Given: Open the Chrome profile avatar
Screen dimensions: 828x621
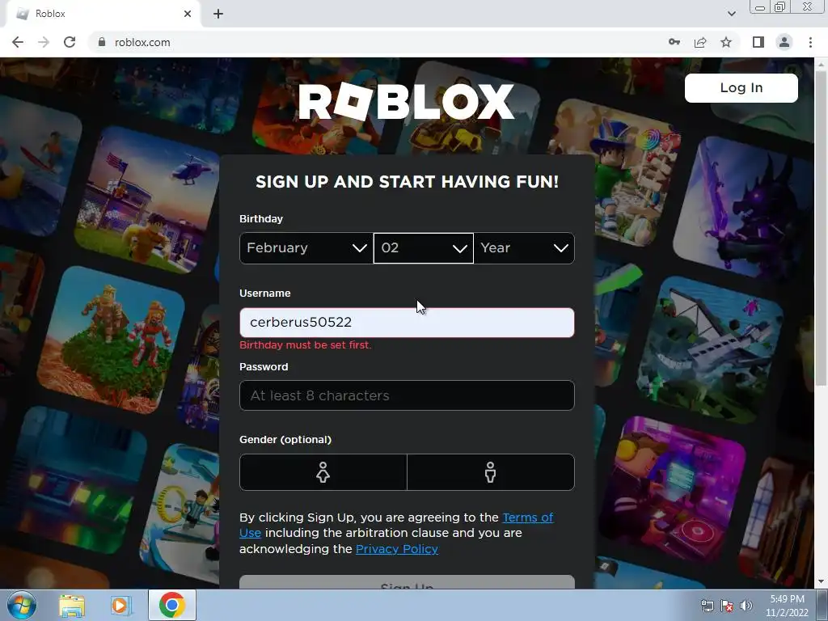Looking at the screenshot, I should click(x=784, y=42).
